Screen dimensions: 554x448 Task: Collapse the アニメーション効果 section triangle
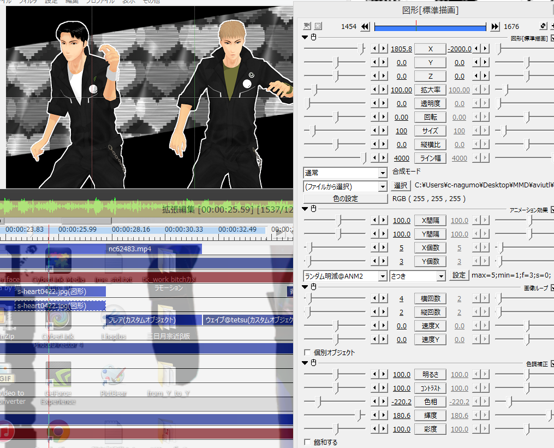click(x=305, y=209)
